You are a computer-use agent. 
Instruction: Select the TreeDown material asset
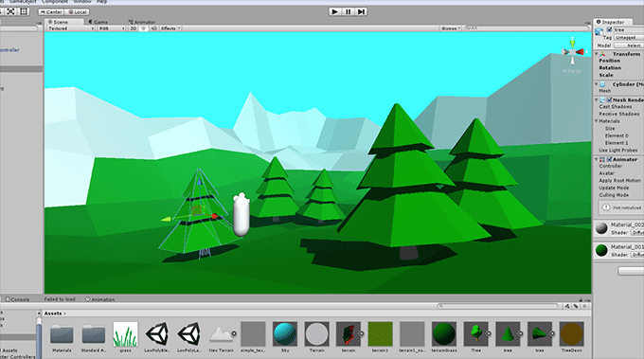tap(571, 337)
